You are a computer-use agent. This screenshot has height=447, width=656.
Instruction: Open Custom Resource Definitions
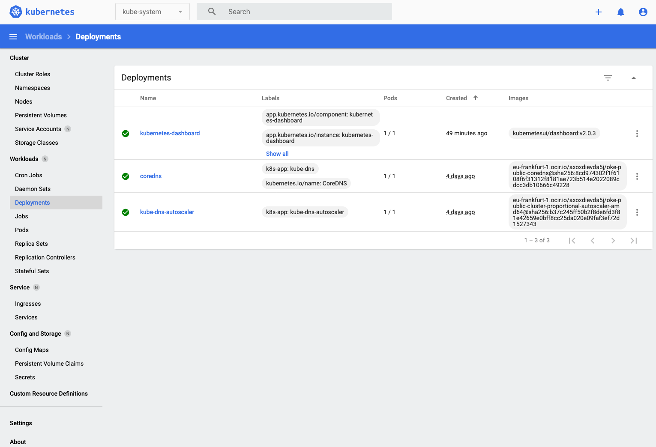(x=49, y=393)
